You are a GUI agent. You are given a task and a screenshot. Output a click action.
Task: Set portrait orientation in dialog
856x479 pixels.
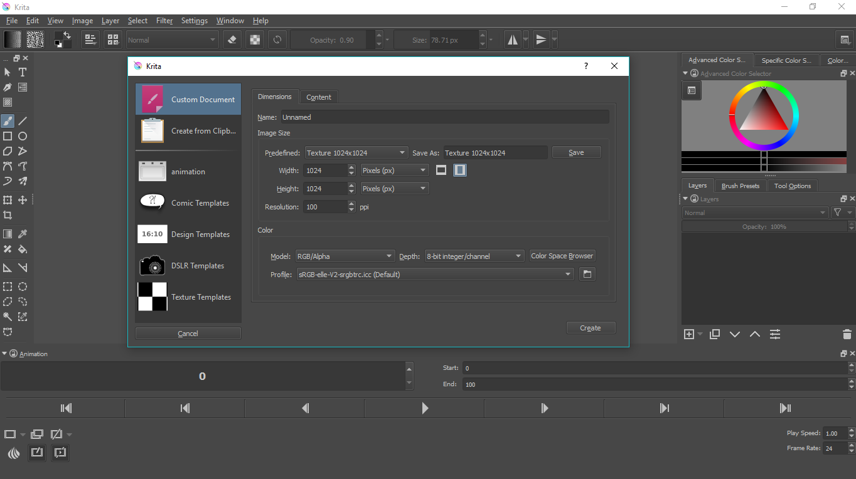coord(460,170)
